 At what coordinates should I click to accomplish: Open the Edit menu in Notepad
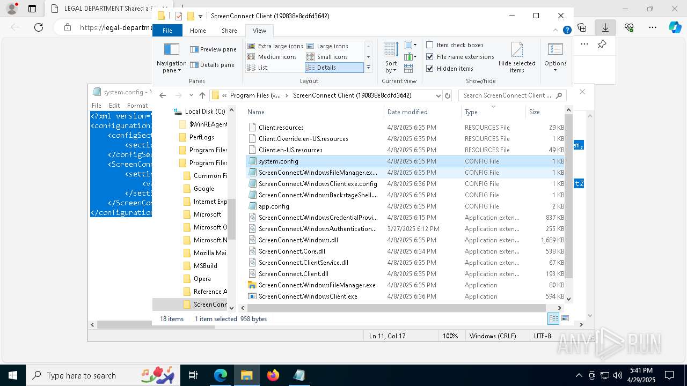click(114, 106)
